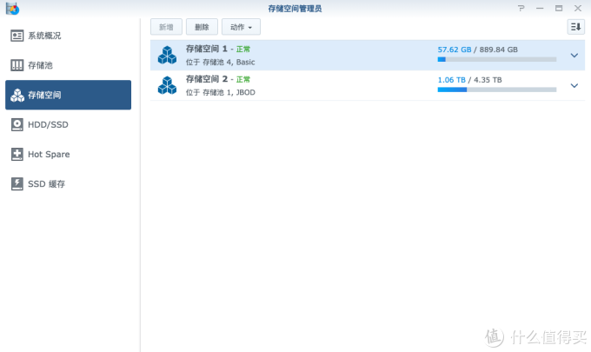Click the 存储池 sidebar icon
Screen dimensions: 591x352
pyautogui.click(x=17, y=65)
